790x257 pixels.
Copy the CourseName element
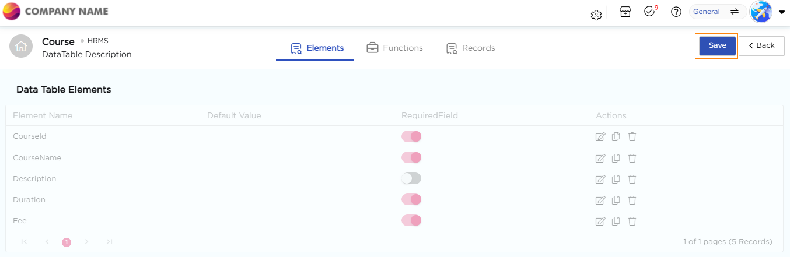(616, 158)
